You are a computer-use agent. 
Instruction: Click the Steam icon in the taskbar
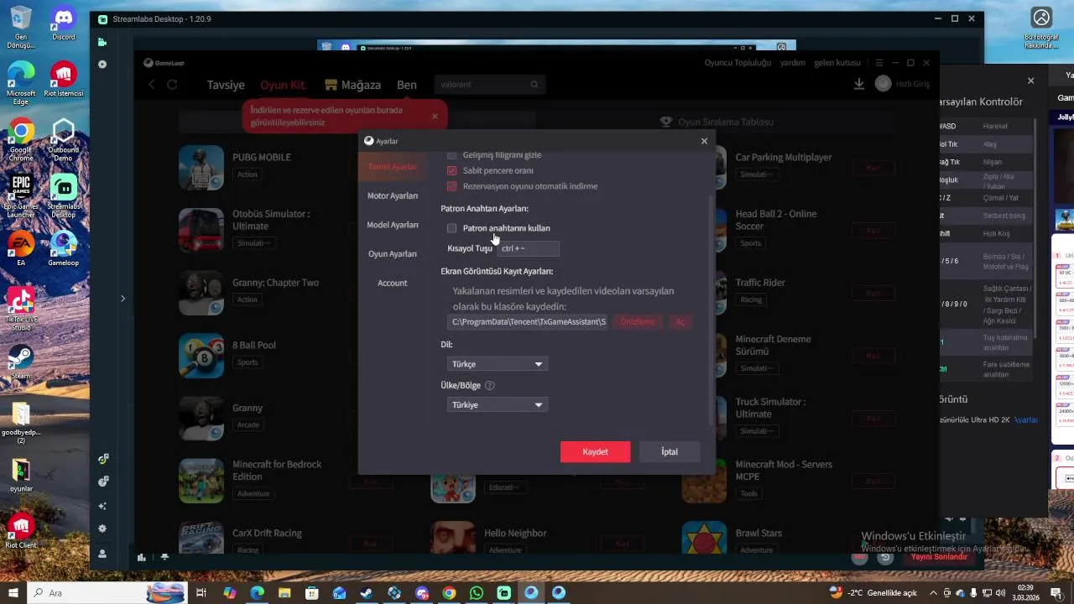tap(367, 593)
